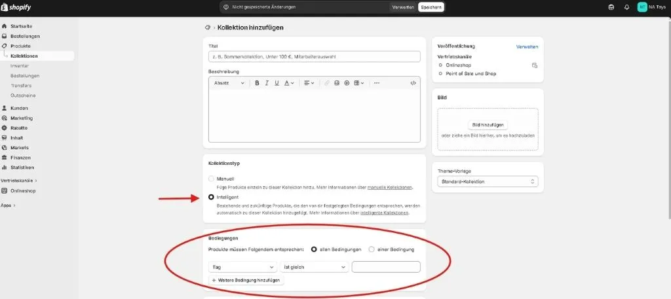The width and height of the screenshot is (671, 299).
Task: Expand the Apps section
Action: click(8, 205)
